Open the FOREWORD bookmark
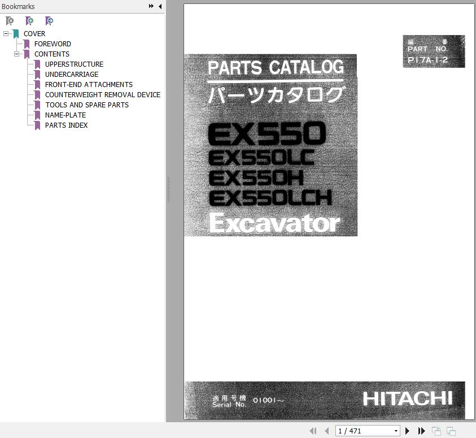Viewport: 476px width, 438px height. 53,44
